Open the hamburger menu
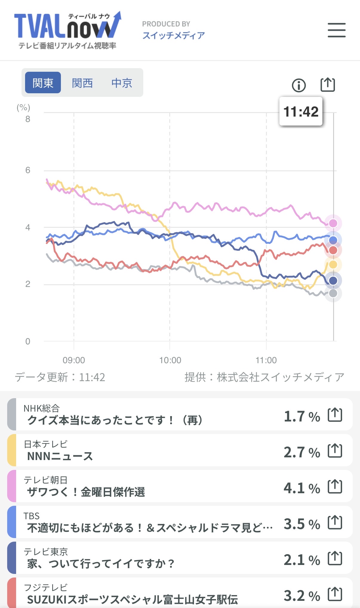This screenshot has height=608, width=360. [x=336, y=30]
